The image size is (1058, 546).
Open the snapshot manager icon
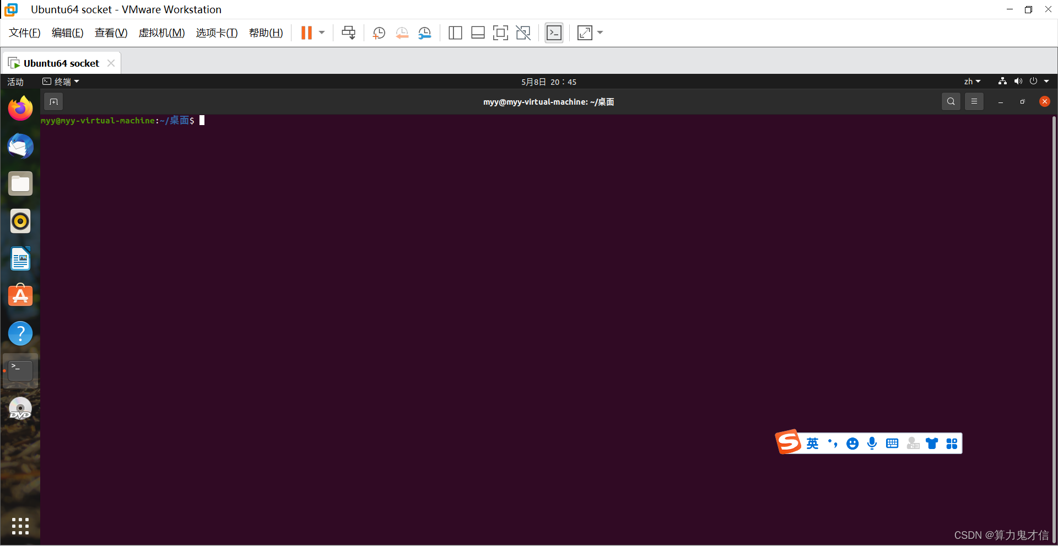click(425, 33)
